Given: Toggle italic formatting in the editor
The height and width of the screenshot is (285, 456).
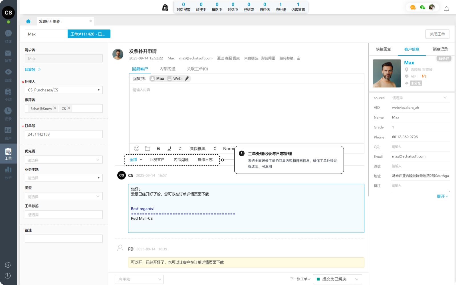Looking at the screenshot, I should 180,148.
